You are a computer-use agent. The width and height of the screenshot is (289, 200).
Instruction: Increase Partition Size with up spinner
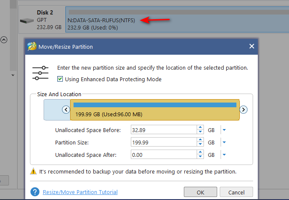click(200, 140)
